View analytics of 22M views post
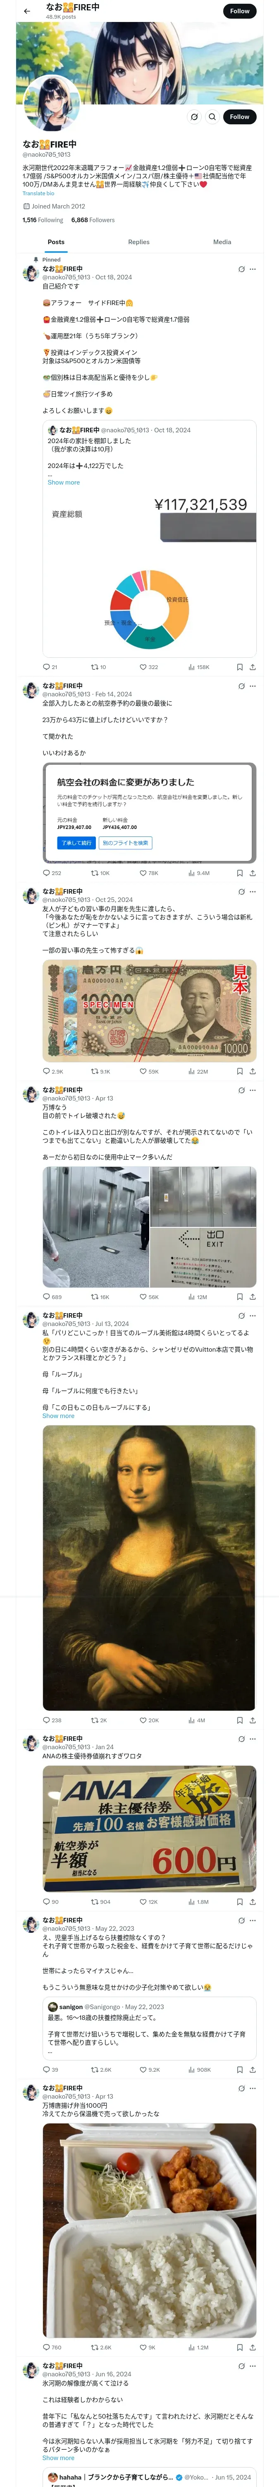The image size is (279, 2487). point(198,1071)
